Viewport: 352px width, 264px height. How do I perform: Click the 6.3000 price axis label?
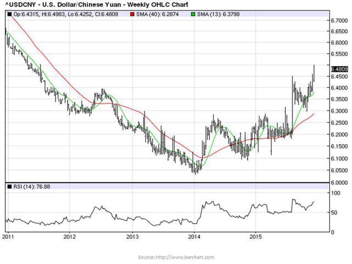click(339, 111)
